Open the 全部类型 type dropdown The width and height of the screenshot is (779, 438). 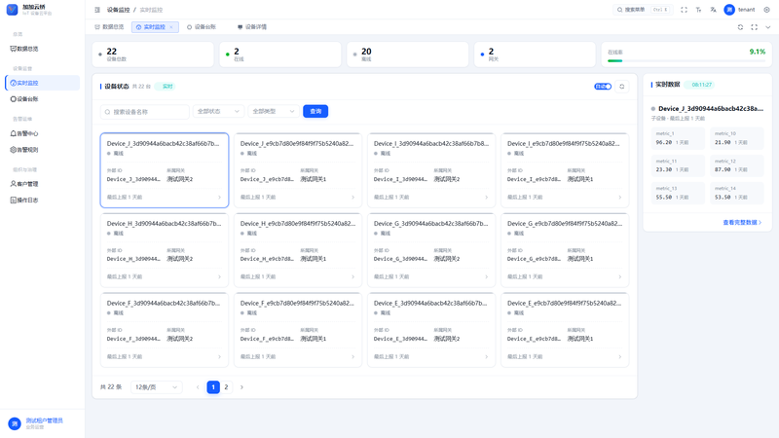pyautogui.click(x=274, y=111)
